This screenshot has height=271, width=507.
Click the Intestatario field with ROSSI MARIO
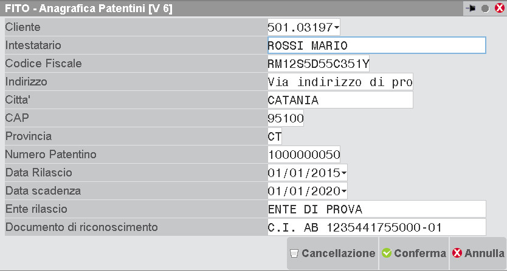coord(376,45)
